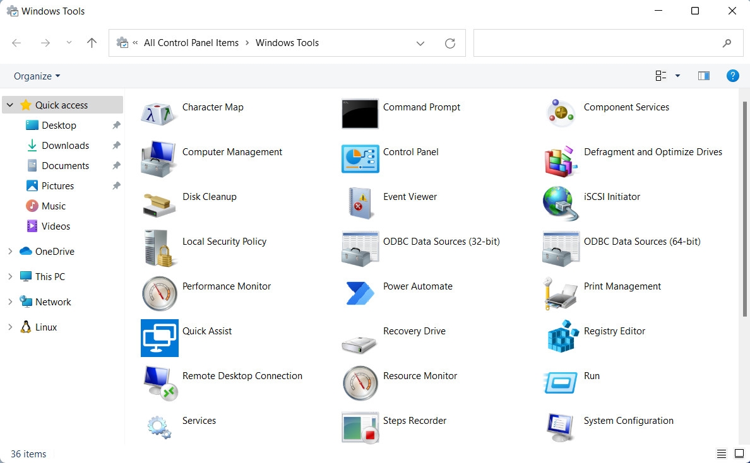Open help with the question mark
This screenshot has width=750, height=463.
pos(732,76)
